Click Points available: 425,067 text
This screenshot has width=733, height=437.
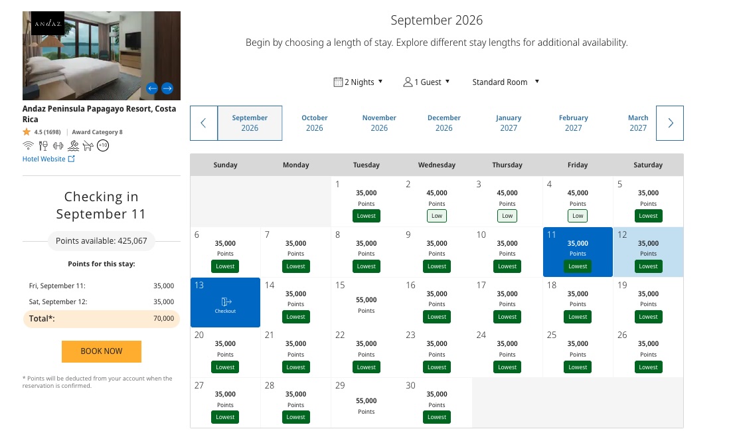(x=102, y=241)
